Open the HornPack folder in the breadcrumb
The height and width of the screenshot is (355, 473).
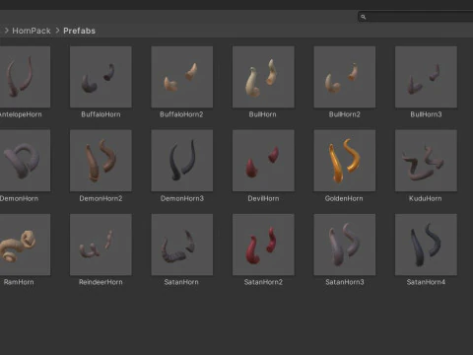tap(32, 31)
